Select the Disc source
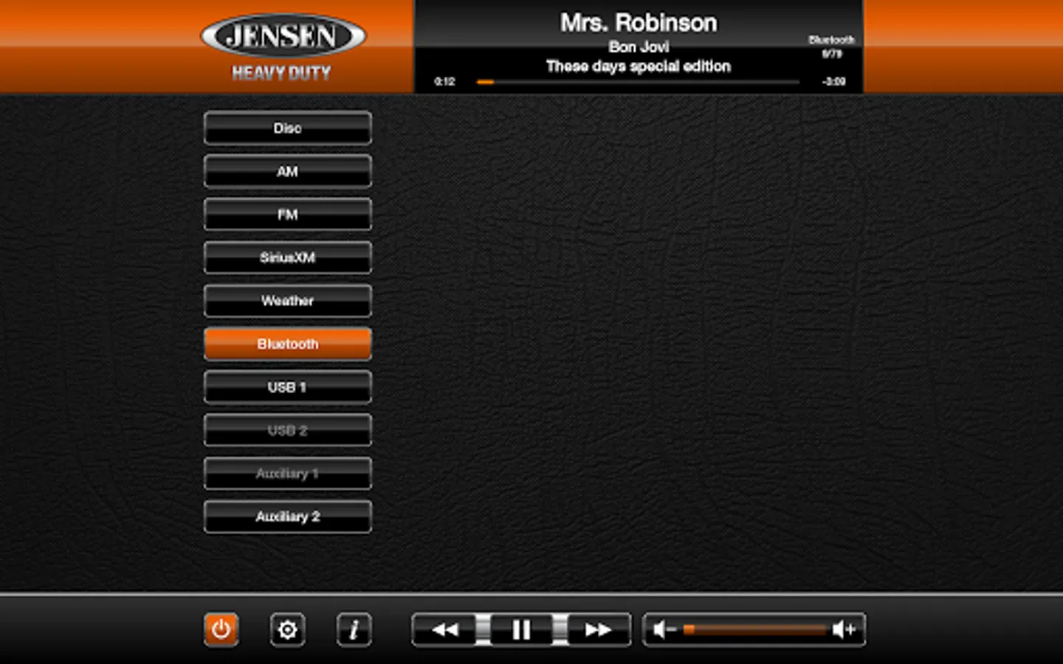Image resolution: width=1063 pixels, height=664 pixels. (287, 128)
